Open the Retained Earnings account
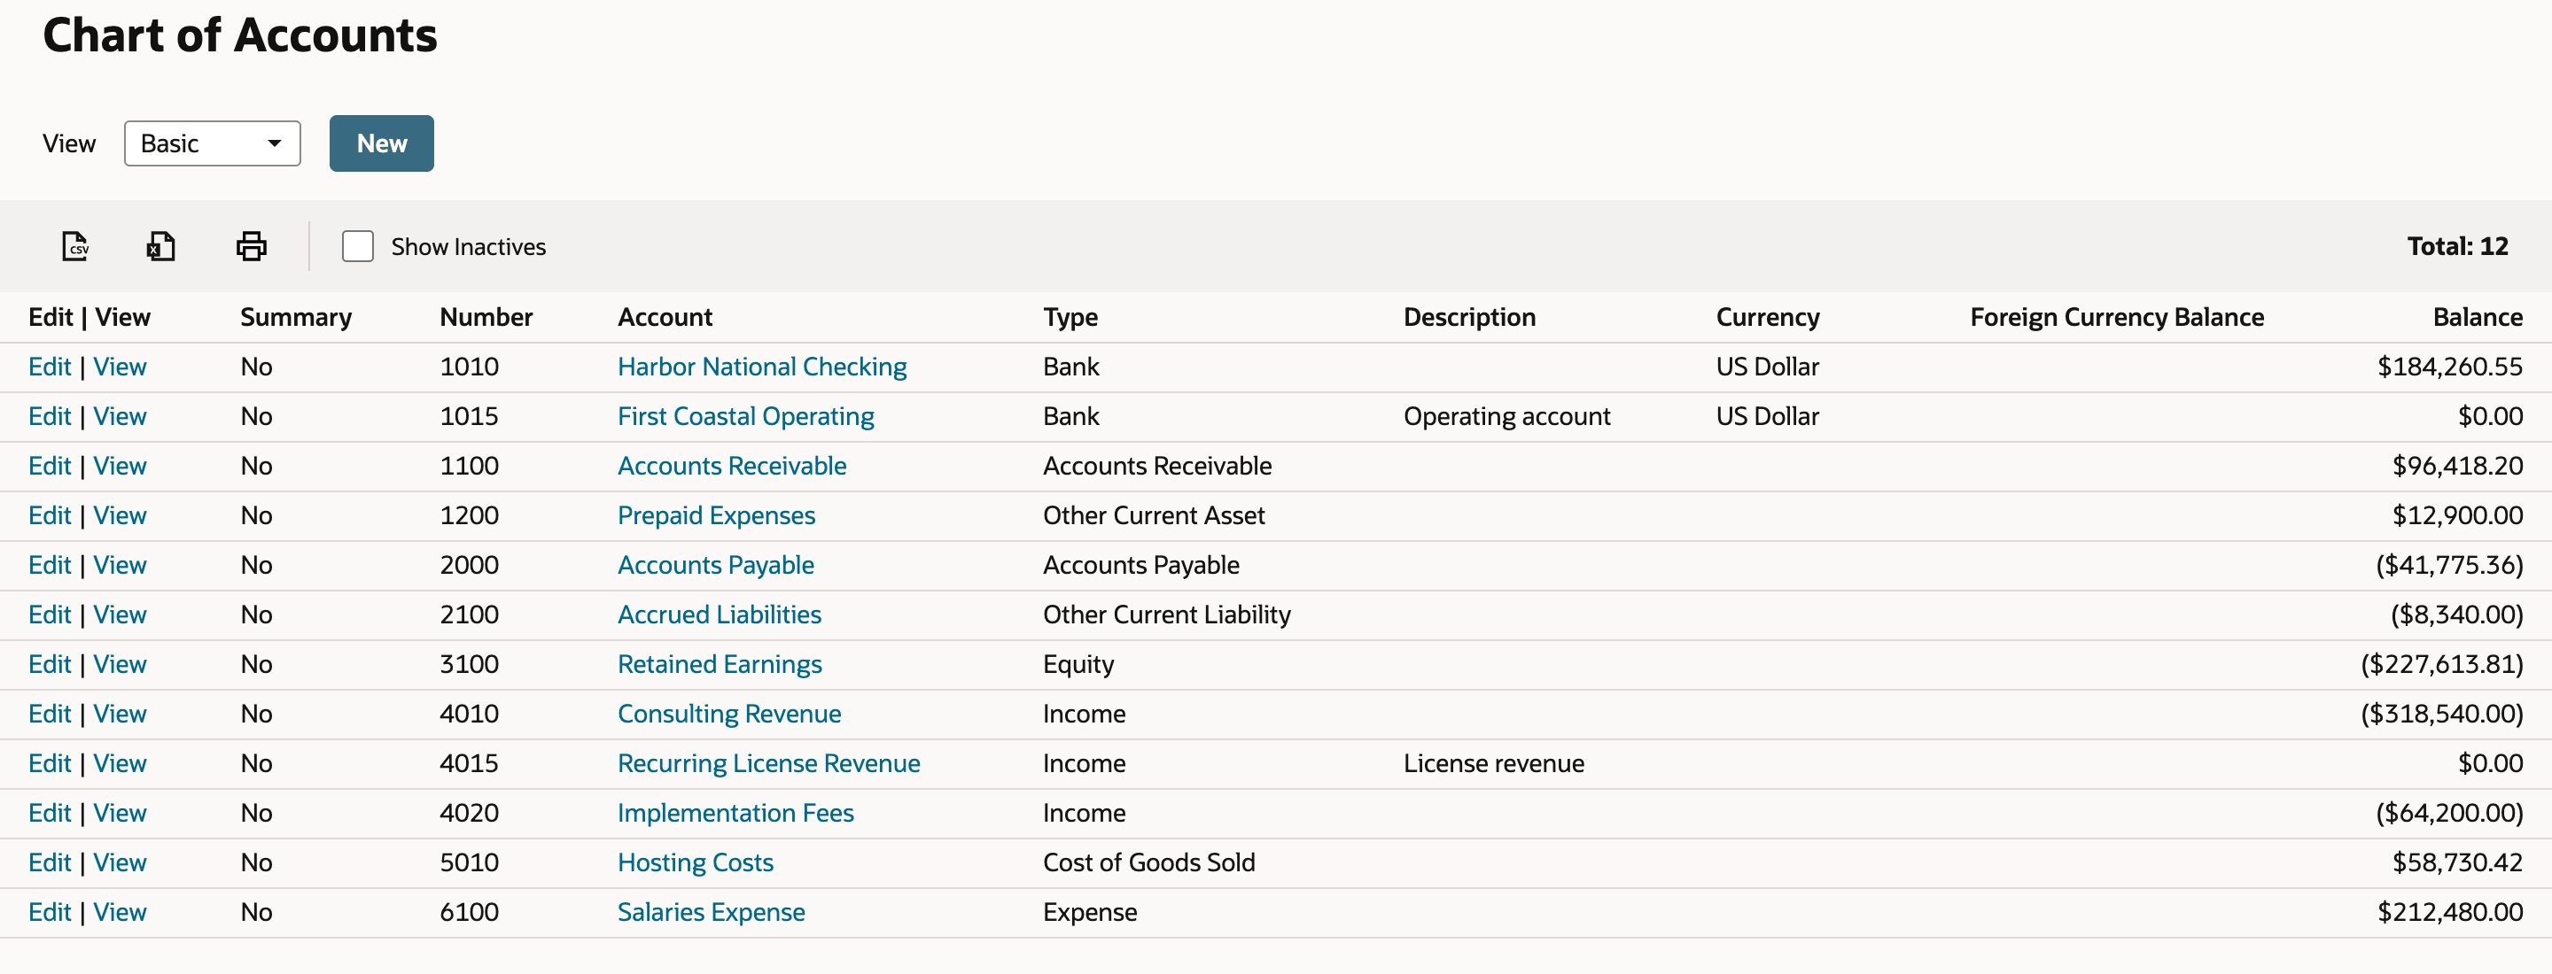The height and width of the screenshot is (974, 2552). click(720, 664)
